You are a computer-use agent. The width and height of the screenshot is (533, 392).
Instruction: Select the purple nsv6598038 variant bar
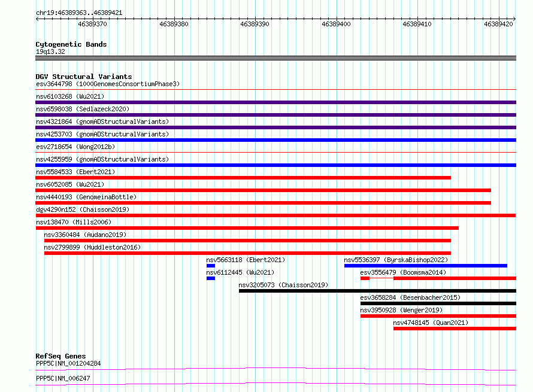[275, 115]
